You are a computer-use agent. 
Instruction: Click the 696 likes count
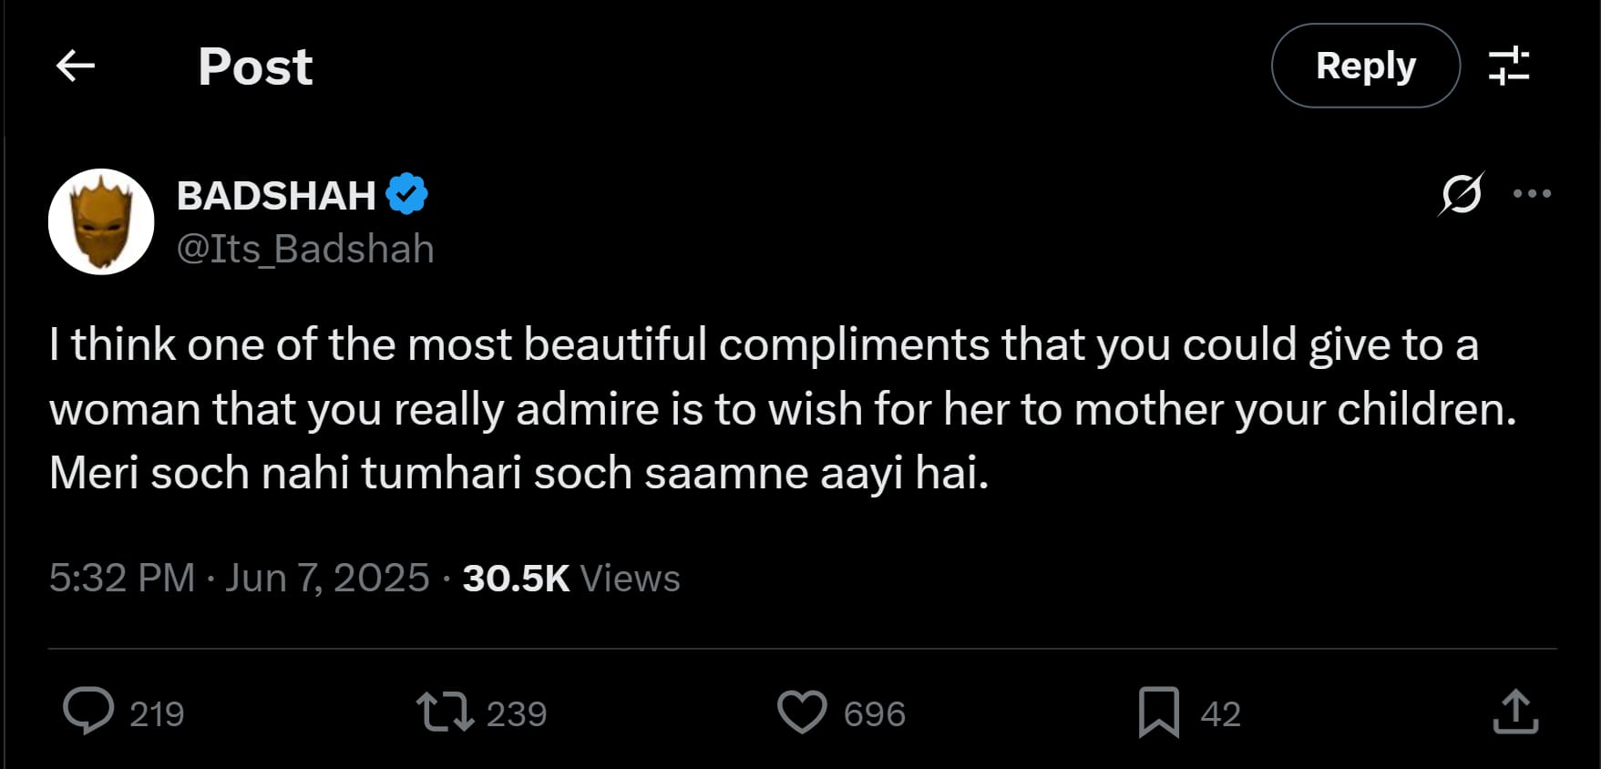tap(874, 714)
